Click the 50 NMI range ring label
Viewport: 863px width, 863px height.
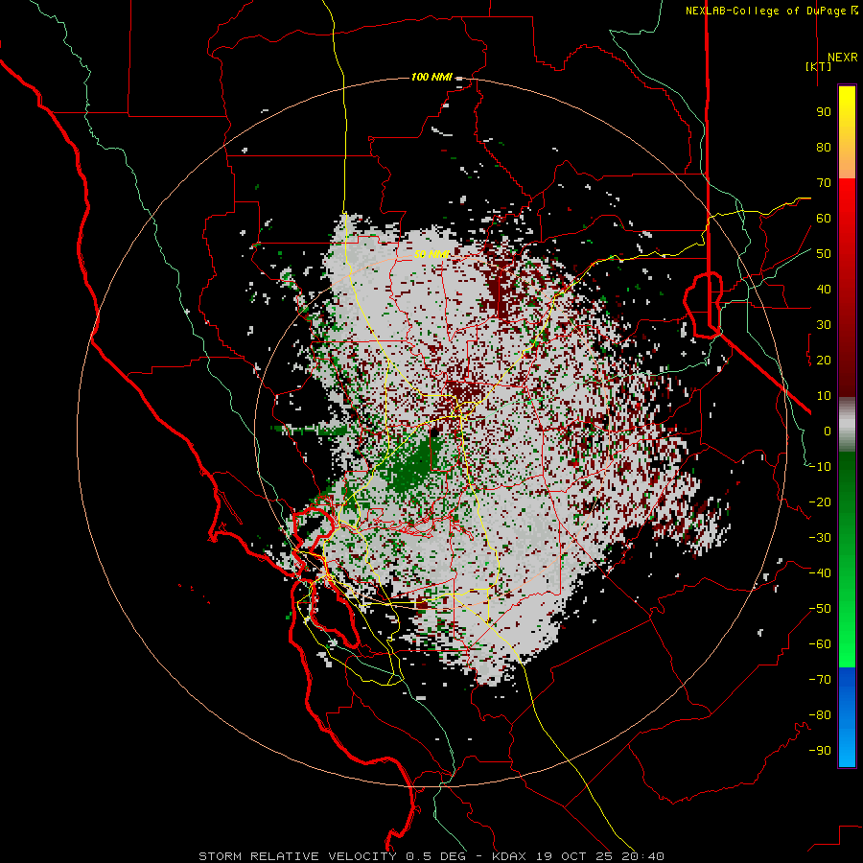point(431,254)
